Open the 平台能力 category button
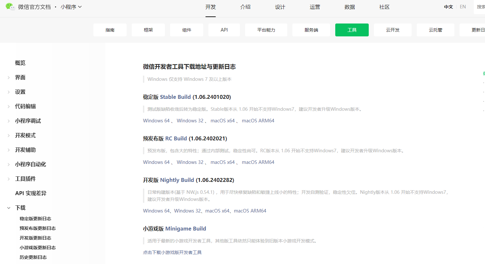 point(266,30)
